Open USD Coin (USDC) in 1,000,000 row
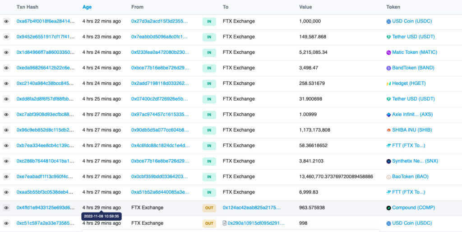 click(411, 21)
